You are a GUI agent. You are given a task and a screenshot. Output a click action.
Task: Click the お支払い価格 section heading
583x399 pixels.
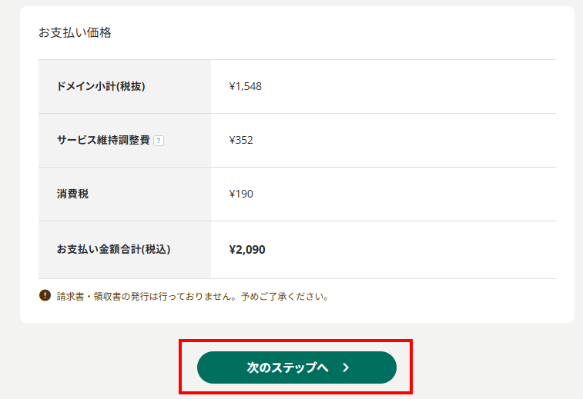point(75,33)
